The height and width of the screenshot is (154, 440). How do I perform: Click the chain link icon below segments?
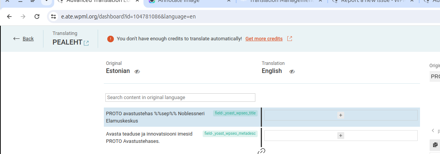tap(262, 151)
